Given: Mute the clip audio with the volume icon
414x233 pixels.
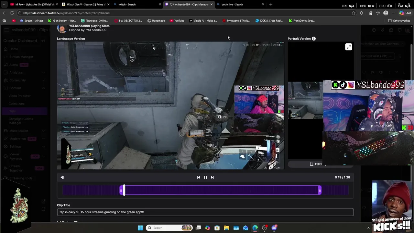Looking at the screenshot, I should pyautogui.click(x=62, y=177).
